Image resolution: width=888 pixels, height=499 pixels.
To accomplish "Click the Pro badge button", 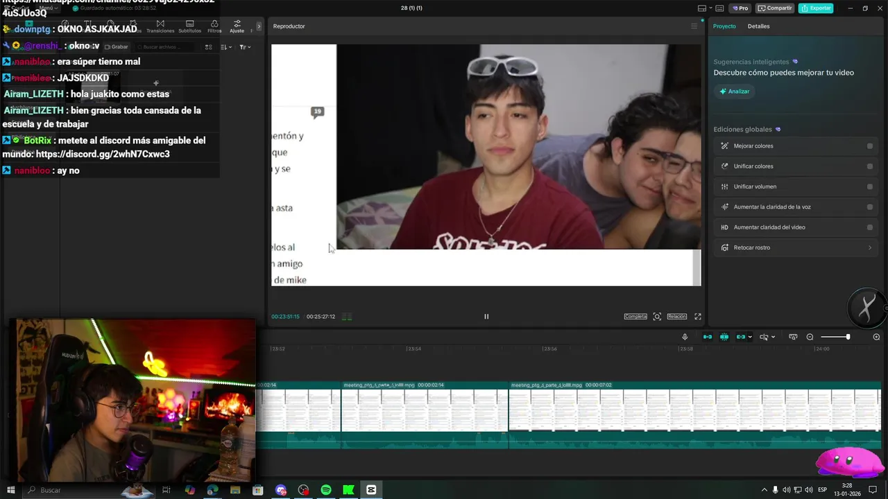I will (740, 8).
